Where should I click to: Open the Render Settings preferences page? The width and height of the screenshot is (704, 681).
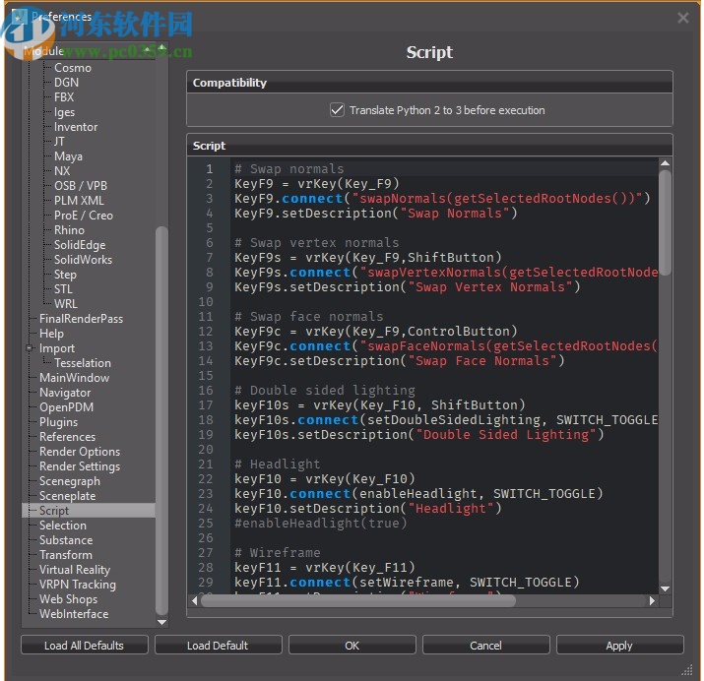coord(79,466)
